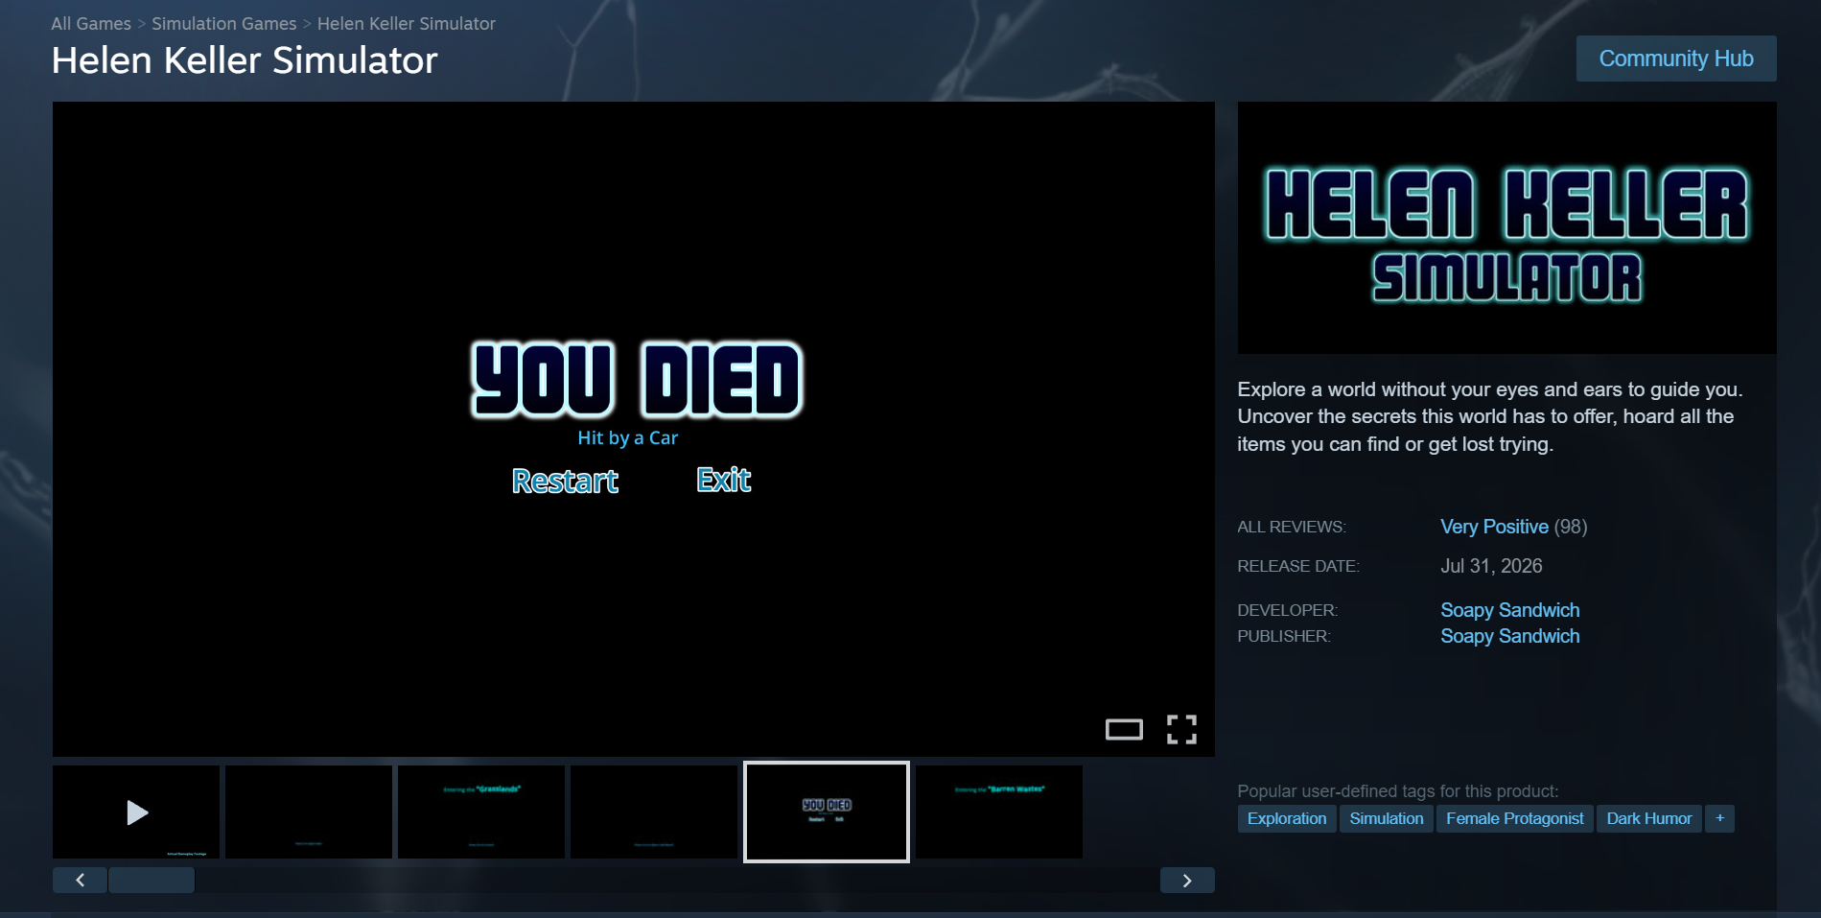Click the Helen Keller Simulator breadcrumb
1821x918 pixels.
coord(407,23)
